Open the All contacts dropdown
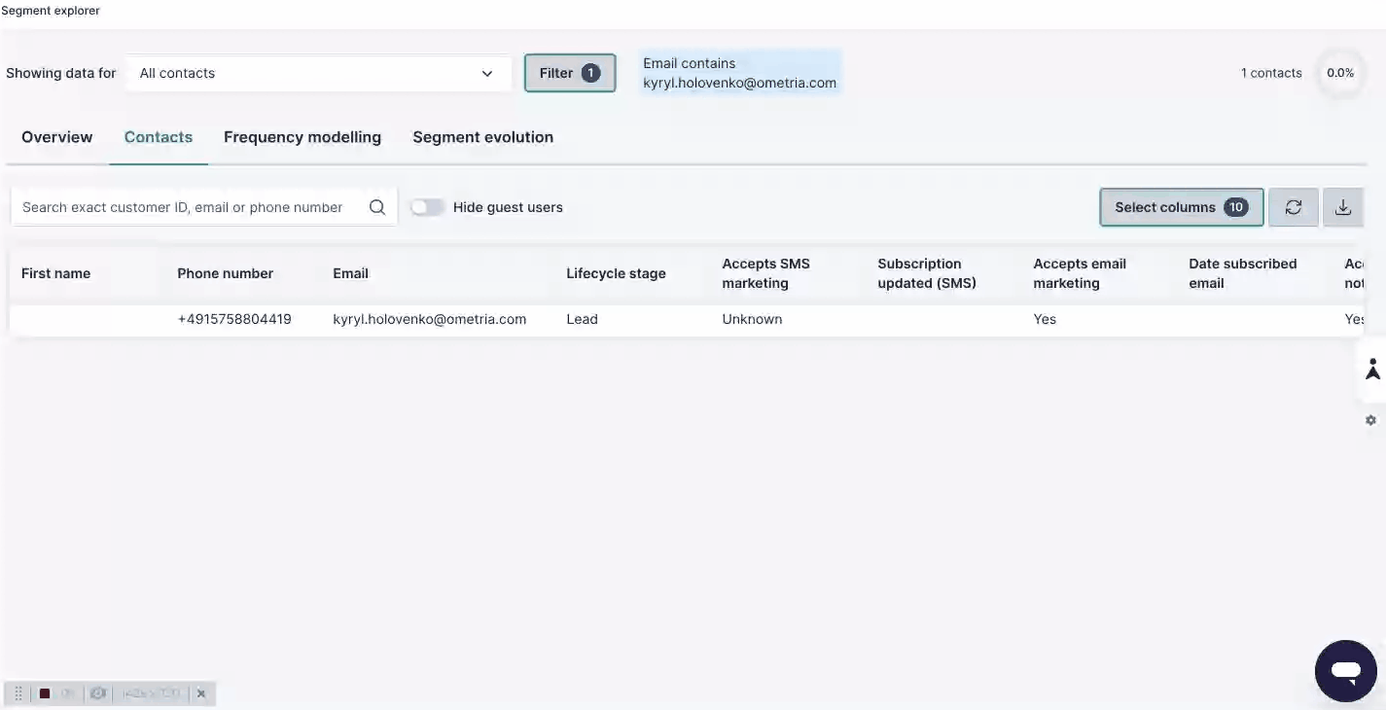The image size is (1386, 710). click(318, 73)
